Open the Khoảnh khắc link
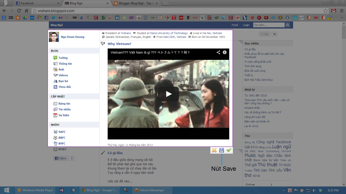The height and width of the screenshot is (194, 346). coord(252,108)
